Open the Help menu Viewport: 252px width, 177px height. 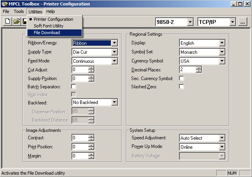pyautogui.click(x=51, y=11)
